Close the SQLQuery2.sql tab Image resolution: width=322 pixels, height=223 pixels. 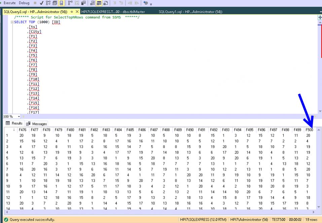coord(77,12)
